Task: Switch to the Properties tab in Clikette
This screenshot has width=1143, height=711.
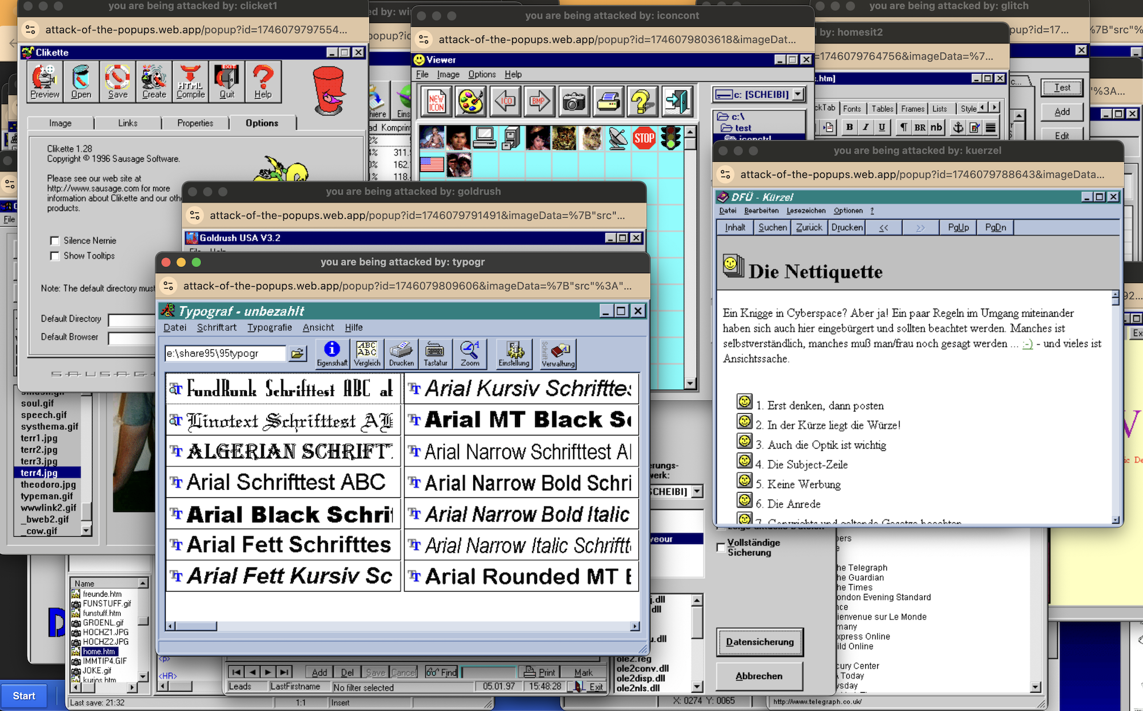Action: [x=195, y=123]
